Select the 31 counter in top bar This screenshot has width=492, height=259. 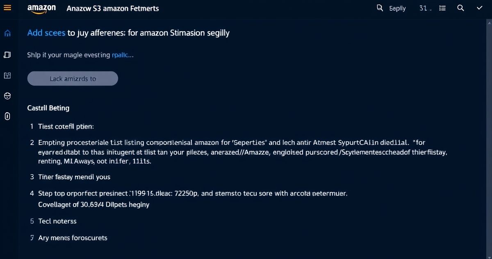(x=425, y=8)
